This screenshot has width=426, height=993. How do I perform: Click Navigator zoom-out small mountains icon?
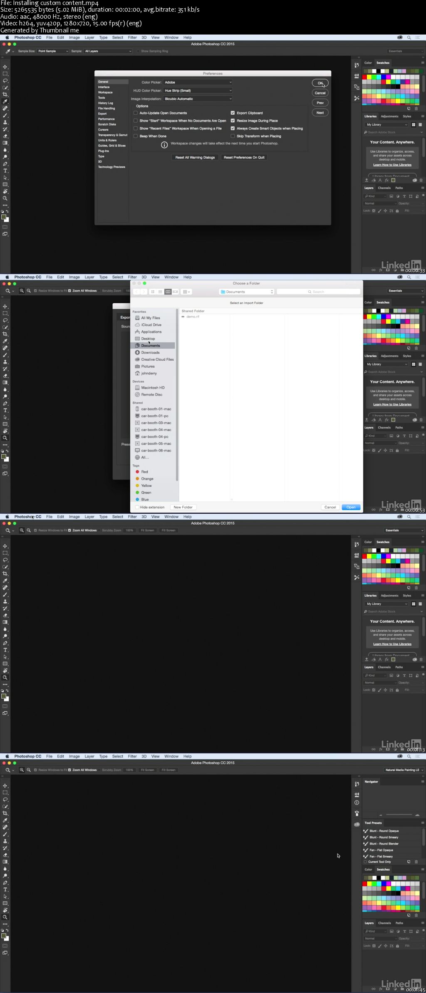click(380, 815)
